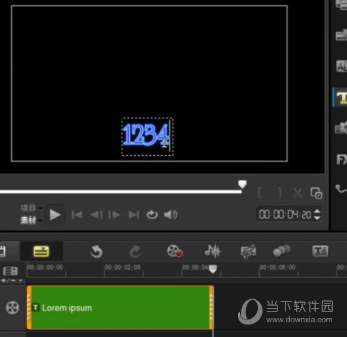The image size is (347, 337).
Task: Open the Title library (T icon)
Action: [342, 98]
